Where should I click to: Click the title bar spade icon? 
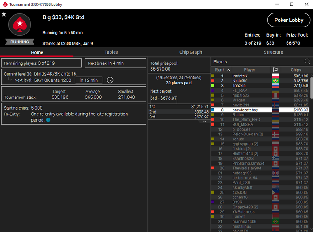[5, 4]
